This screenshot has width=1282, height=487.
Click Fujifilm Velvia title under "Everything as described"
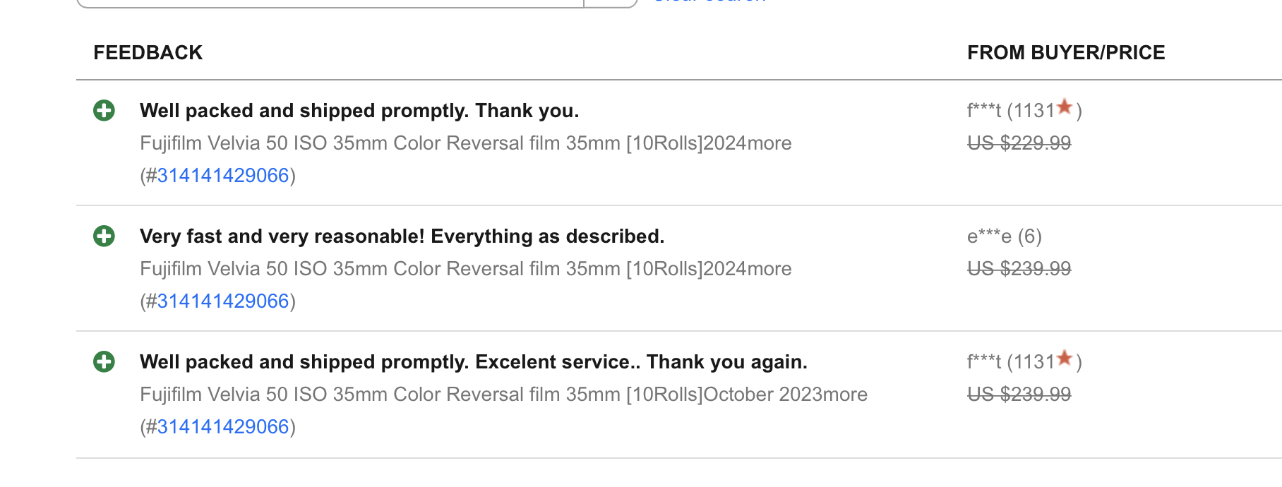(465, 269)
